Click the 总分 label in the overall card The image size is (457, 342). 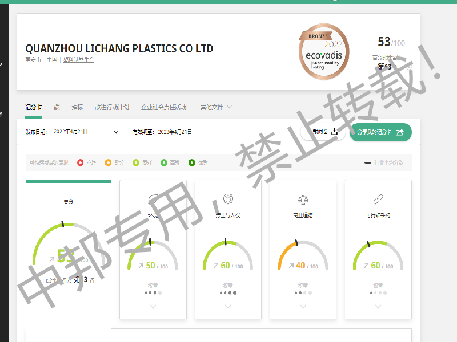click(68, 202)
